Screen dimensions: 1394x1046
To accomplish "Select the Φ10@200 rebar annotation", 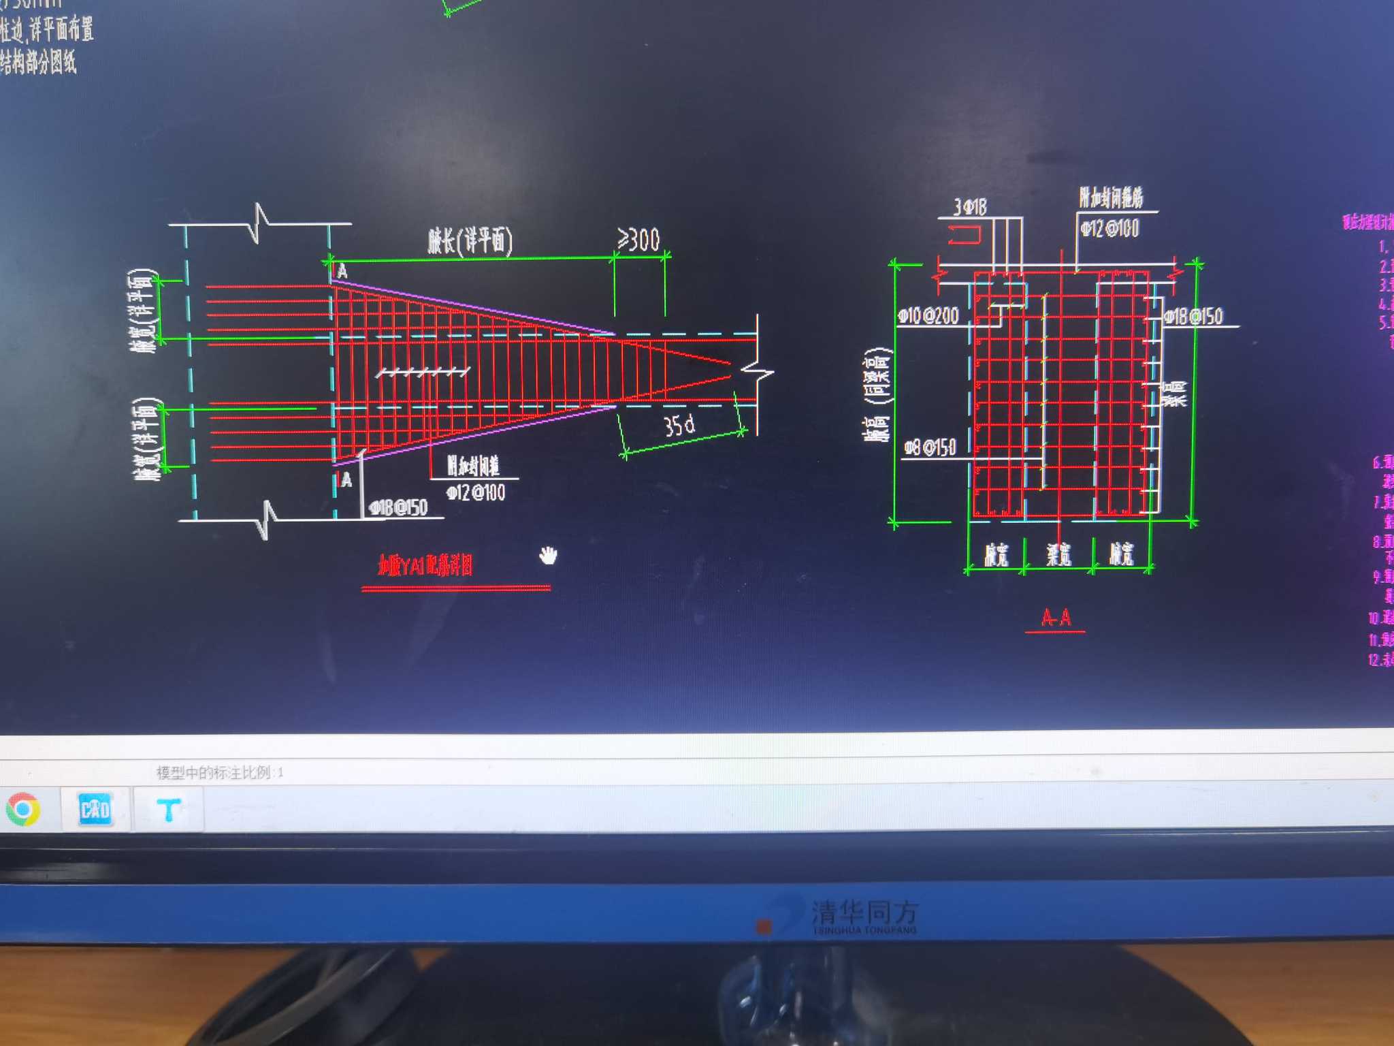I will [928, 315].
